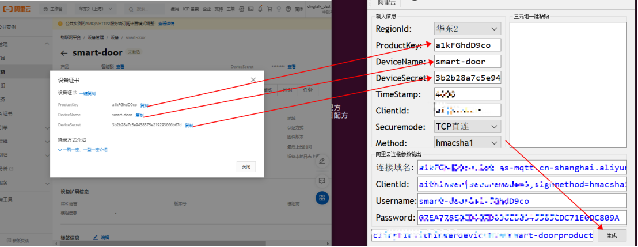638x247 pixels.
Task: Click the 生成 generate button
Action: (612, 235)
